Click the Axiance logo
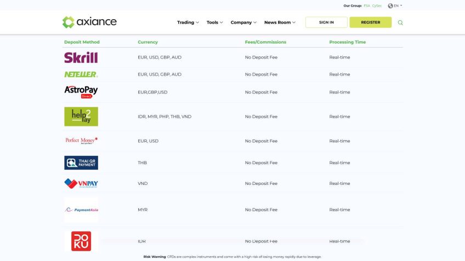This screenshot has height=261, width=465. 89,22
